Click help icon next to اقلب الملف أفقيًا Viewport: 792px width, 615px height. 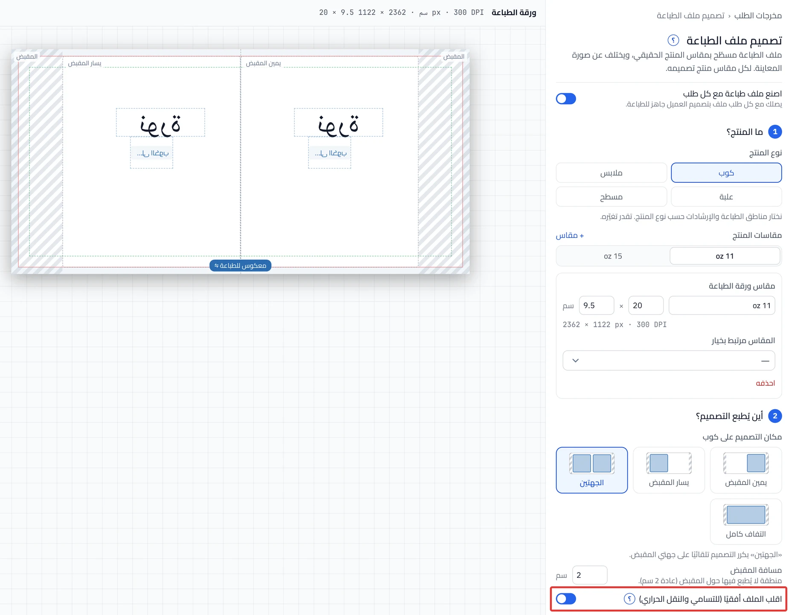click(629, 599)
